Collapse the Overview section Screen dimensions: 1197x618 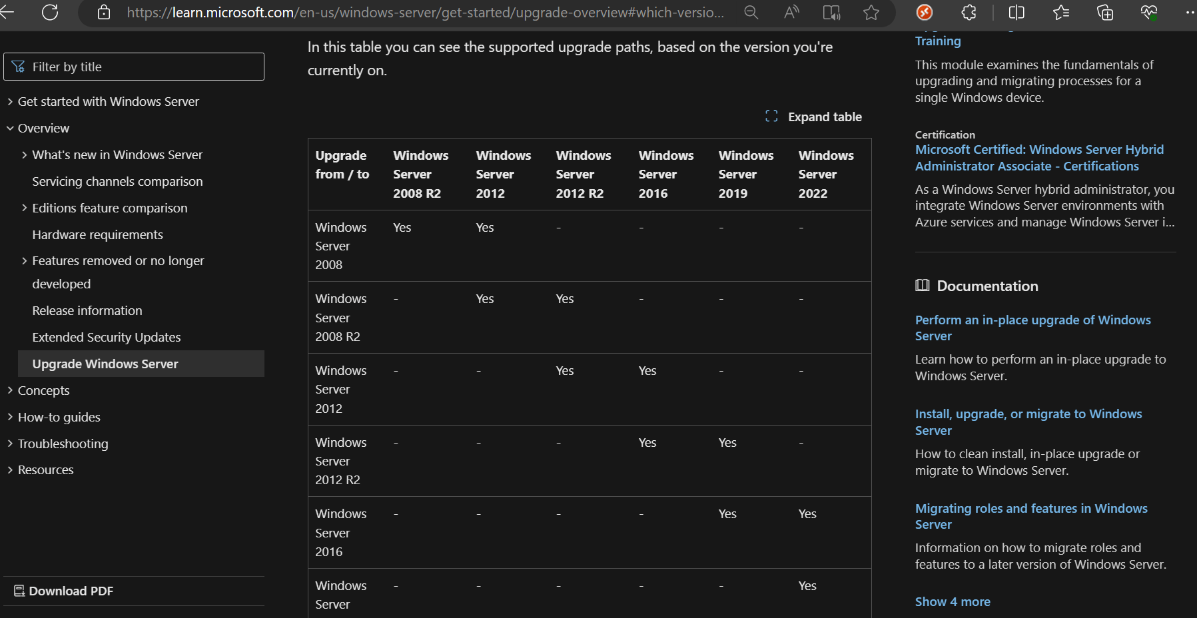[10, 128]
